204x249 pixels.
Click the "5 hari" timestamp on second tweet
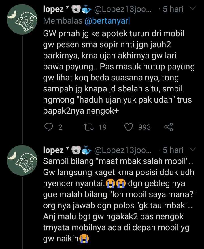pos(173,150)
